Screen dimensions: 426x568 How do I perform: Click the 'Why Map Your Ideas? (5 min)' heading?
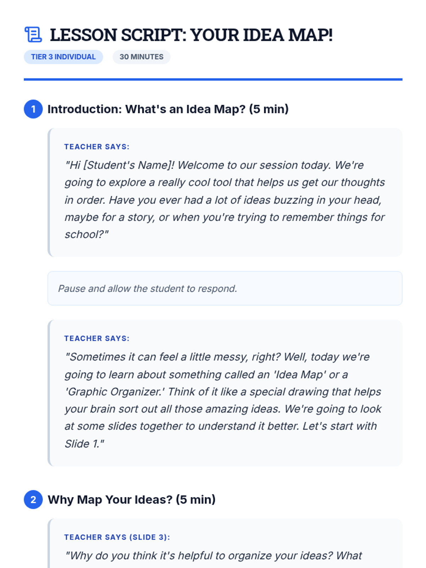click(x=132, y=499)
